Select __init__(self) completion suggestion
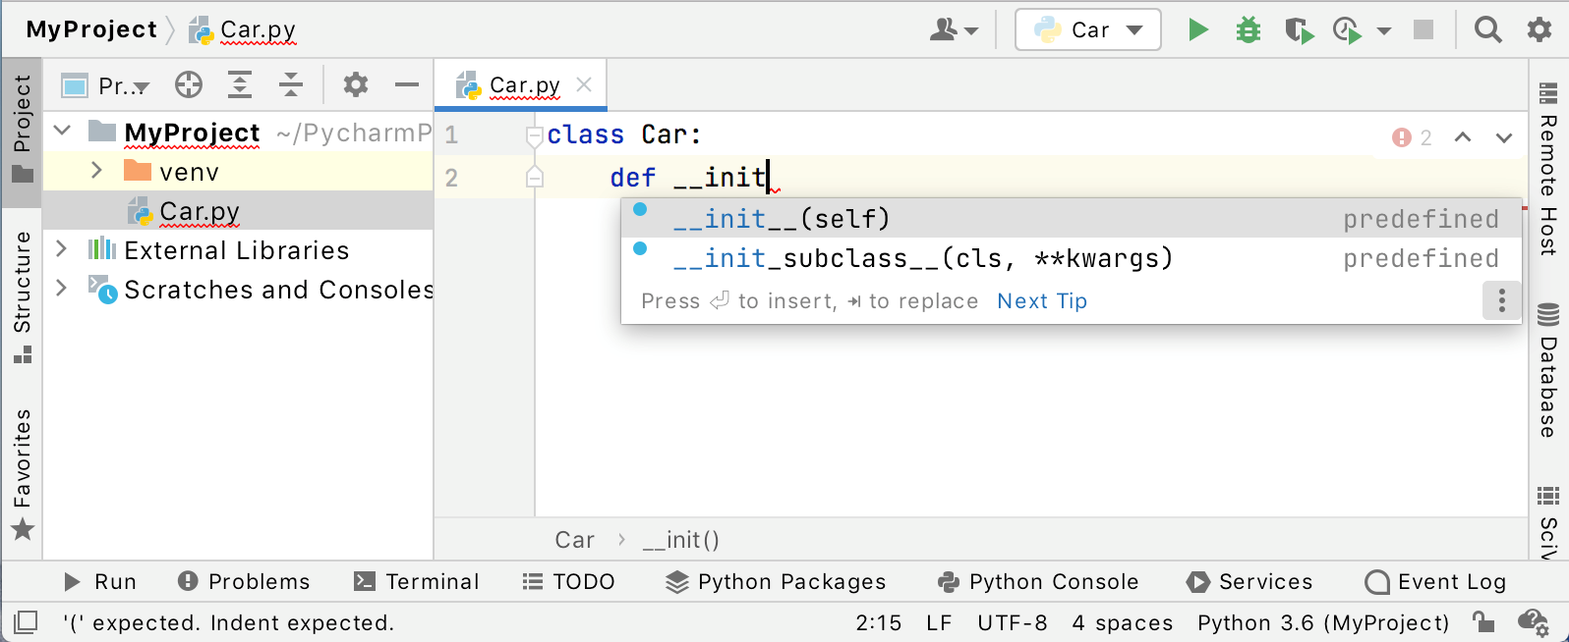The height and width of the screenshot is (642, 1569). point(782,219)
